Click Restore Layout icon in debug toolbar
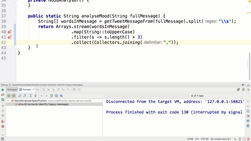Screen dimensions: 251x141 point(238,90)
